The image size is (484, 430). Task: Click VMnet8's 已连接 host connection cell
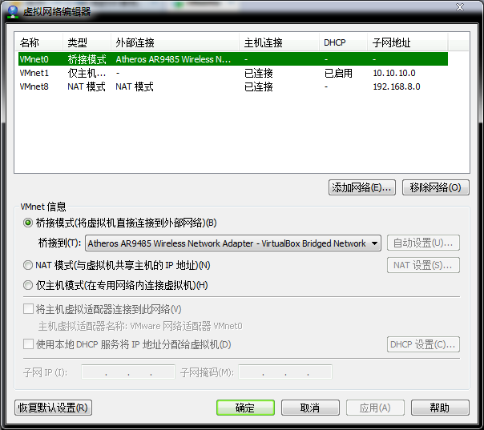point(259,86)
